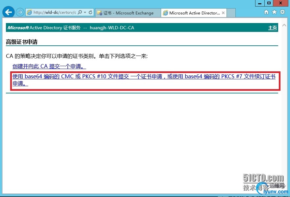Click the address bar search magnifier icon

coord(80,12)
